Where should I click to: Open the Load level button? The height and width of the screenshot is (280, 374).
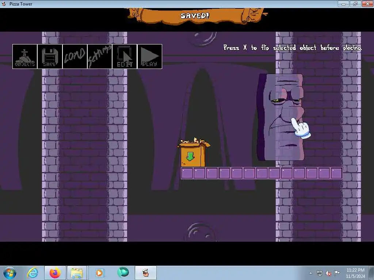75,57
